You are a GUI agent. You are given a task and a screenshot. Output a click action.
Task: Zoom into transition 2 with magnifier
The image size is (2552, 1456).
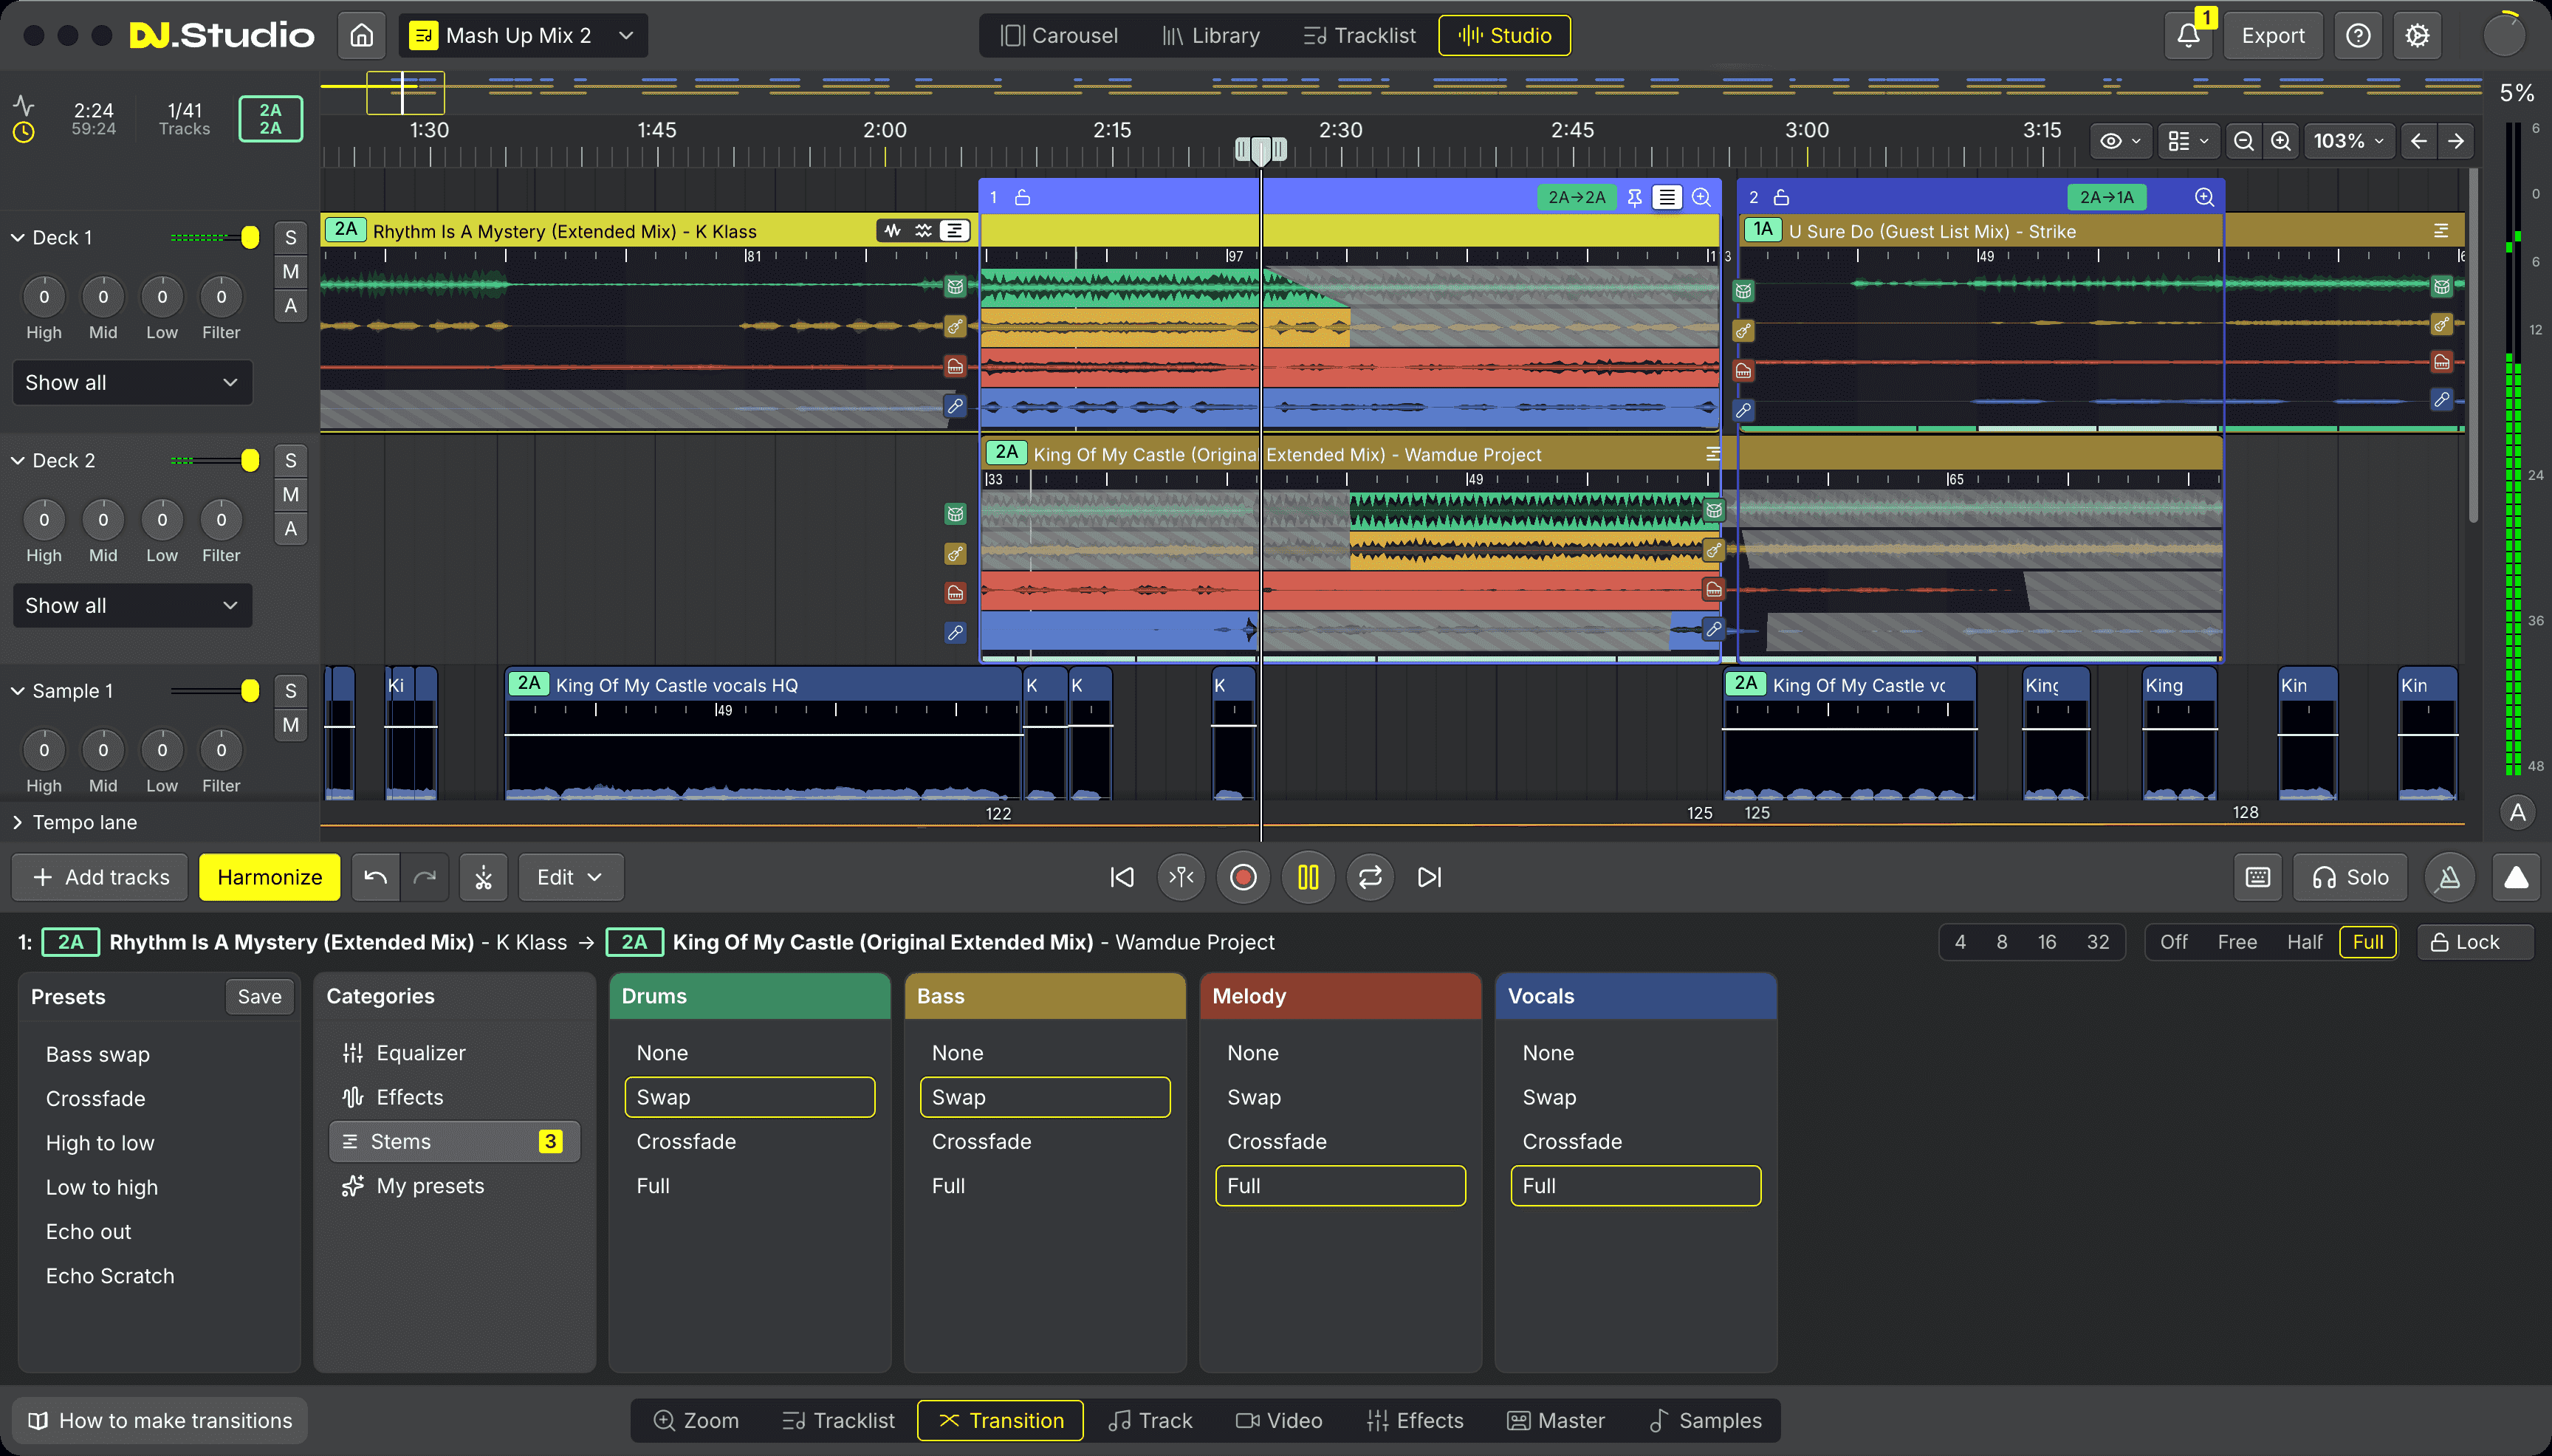[2204, 197]
